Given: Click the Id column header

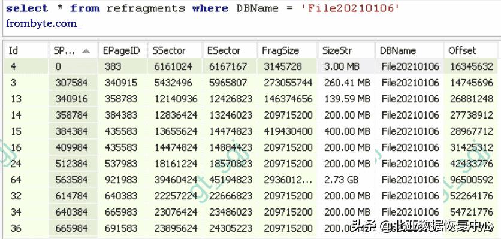Looking at the screenshot, I should [26, 50].
